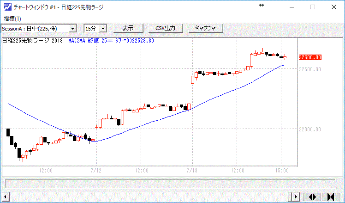Click the 22000.00 price axis label

[310, 129]
